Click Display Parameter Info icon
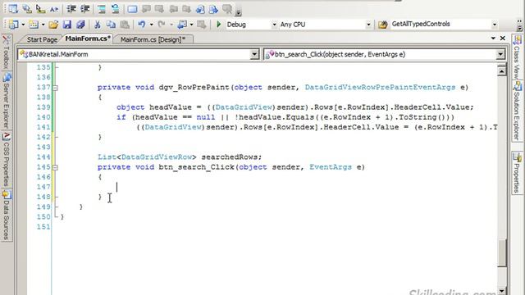This screenshot has height=295, width=525. (x=27, y=9)
